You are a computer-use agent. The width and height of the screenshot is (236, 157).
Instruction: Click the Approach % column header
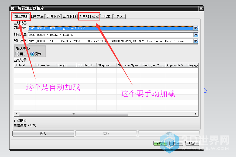176,65
